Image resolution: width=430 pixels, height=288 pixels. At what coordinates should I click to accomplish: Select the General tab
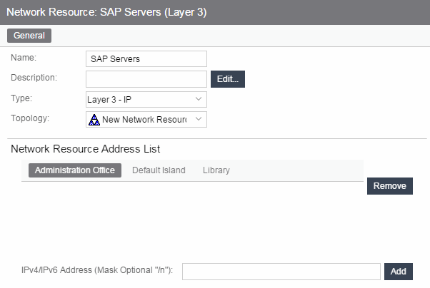click(x=29, y=36)
